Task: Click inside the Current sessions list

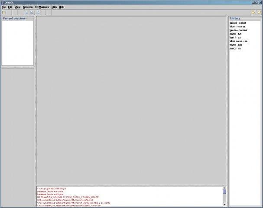Action: pyautogui.click(x=17, y=43)
